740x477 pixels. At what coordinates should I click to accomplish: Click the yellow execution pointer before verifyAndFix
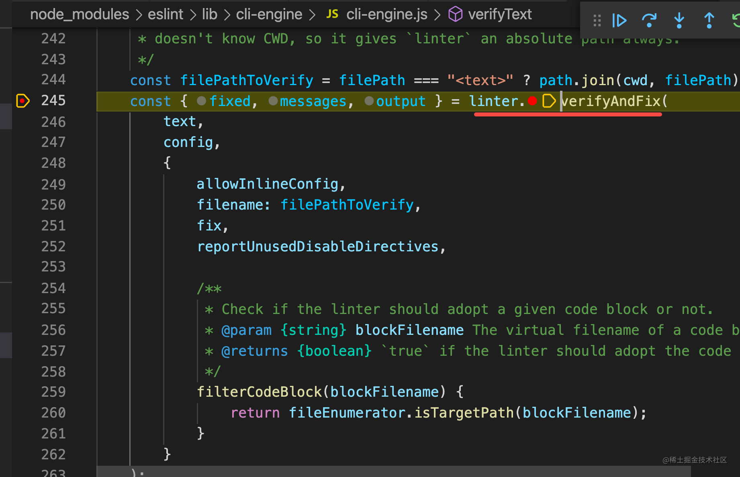(x=549, y=101)
